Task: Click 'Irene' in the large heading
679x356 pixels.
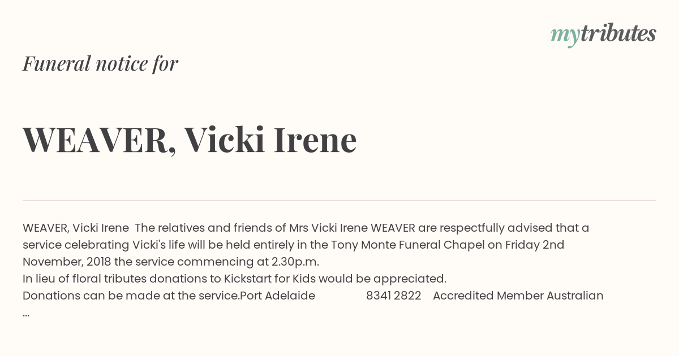Action: point(315,140)
